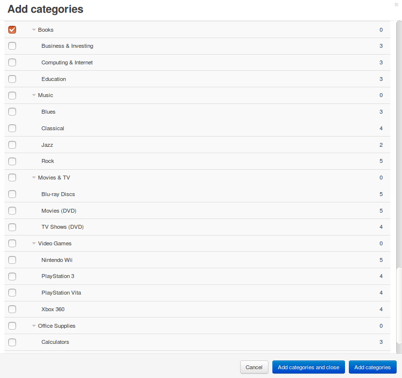The height and width of the screenshot is (378, 402).
Task: Click the Cancel button
Action: point(254,367)
